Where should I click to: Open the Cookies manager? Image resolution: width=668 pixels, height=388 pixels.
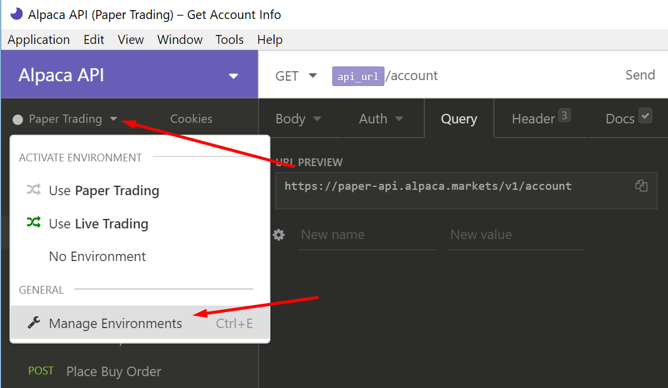[x=191, y=119]
